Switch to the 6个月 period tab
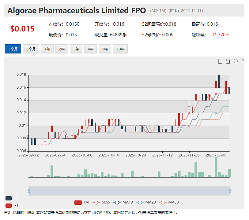The height and width of the screenshot is (220, 249). (x=31, y=49)
